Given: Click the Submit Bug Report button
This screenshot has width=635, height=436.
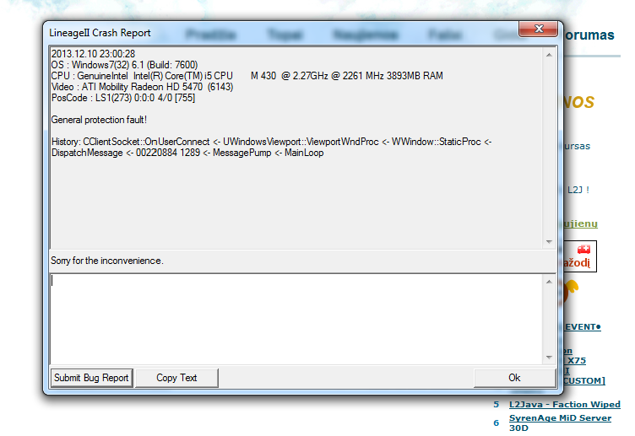Looking at the screenshot, I should 91,378.
